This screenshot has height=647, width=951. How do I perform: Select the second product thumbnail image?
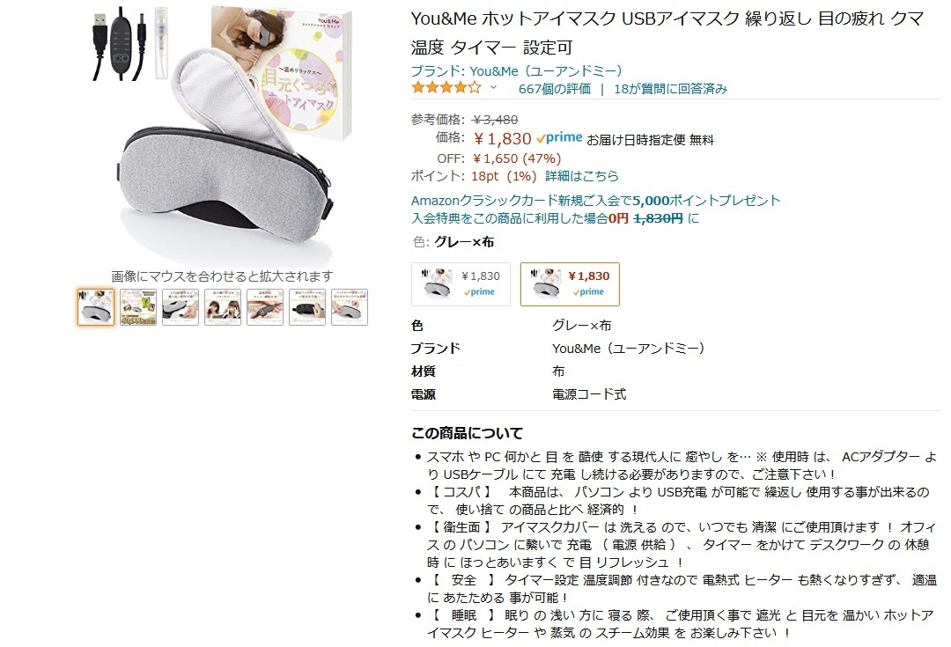[x=138, y=307]
